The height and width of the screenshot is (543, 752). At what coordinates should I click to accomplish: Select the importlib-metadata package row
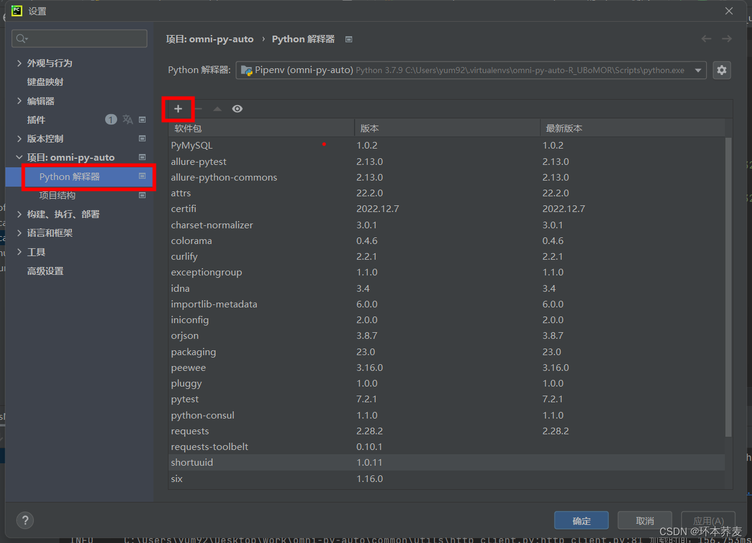pyautogui.click(x=446, y=304)
